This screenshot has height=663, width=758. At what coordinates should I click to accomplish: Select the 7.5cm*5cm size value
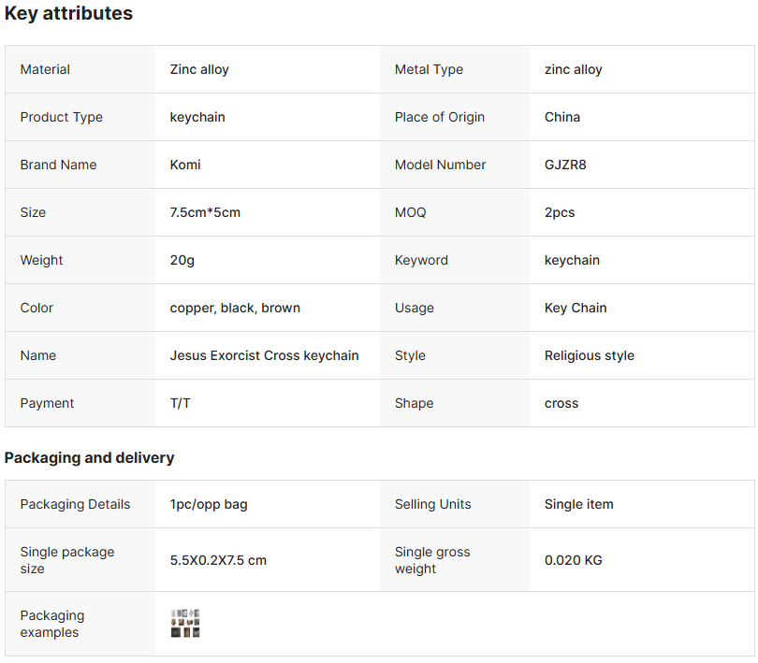pos(205,212)
